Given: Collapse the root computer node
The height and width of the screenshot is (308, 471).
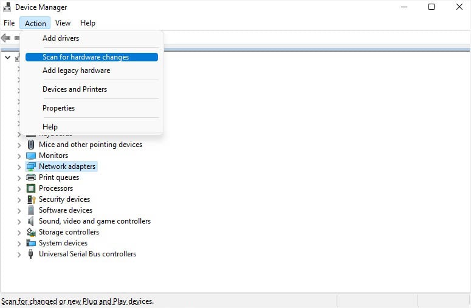Looking at the screenshot, I should pos(7,57).
